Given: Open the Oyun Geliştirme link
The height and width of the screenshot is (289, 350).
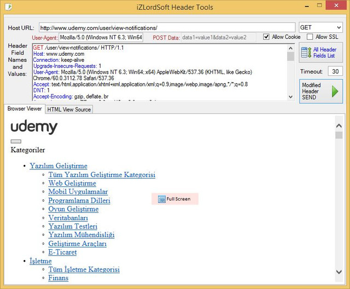Looking at the screenshot, I should [73, 209].
